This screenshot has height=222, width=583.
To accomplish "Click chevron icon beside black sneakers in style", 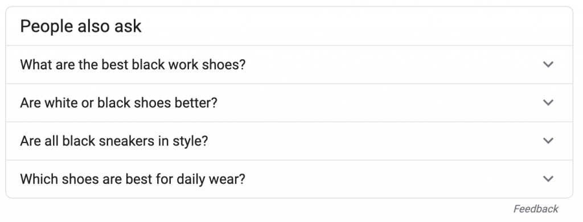I will 548,141.
